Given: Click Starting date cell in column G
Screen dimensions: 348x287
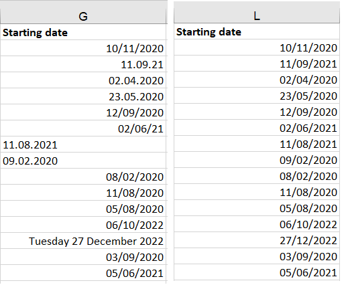Looking at the screenshot, I should 83,32.
